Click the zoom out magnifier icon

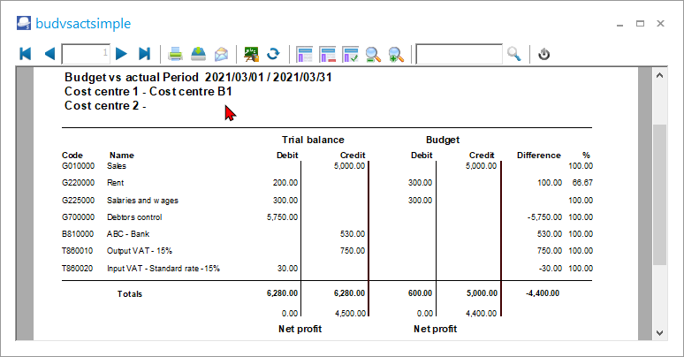point(374,54)
